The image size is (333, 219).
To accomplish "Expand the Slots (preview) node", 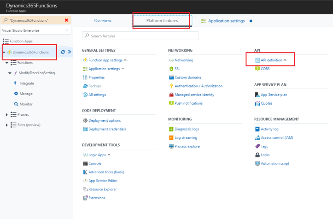I will (x=6, y=125).
